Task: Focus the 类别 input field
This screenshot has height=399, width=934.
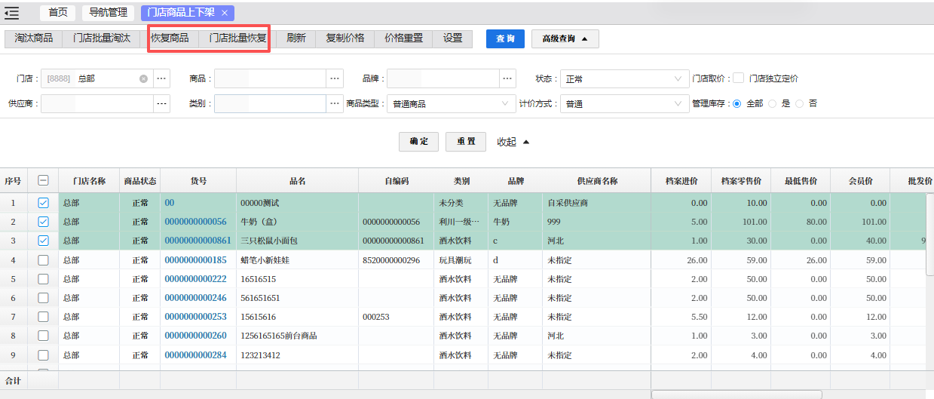Action: tap(270, 103)
